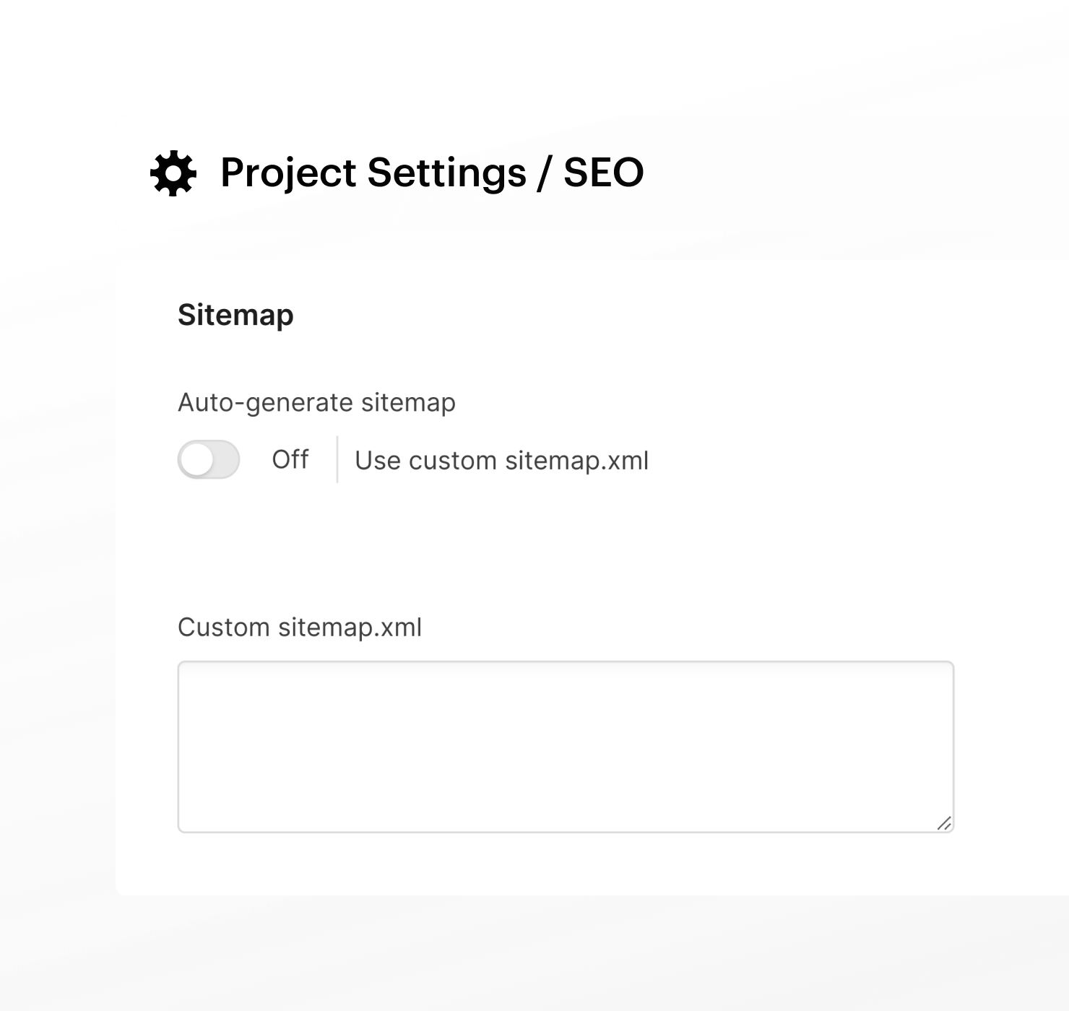Click the textarea resize grip icon

click(x=944, y=823)
